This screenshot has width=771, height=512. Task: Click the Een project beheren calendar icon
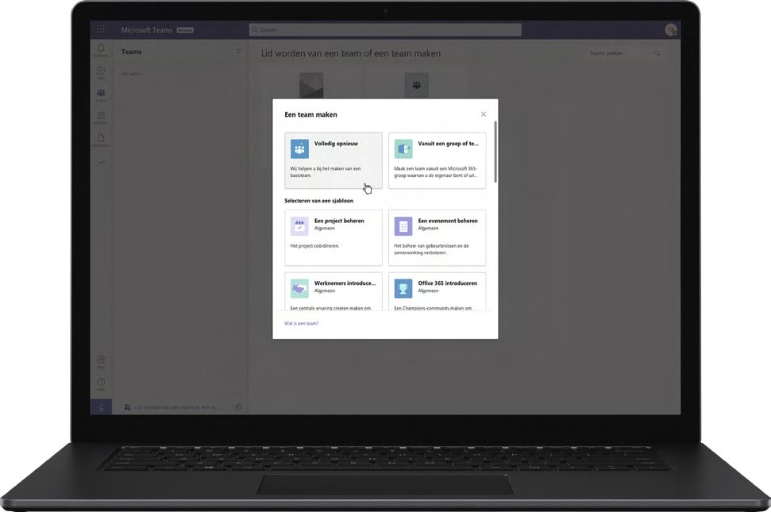pos(299,226)
